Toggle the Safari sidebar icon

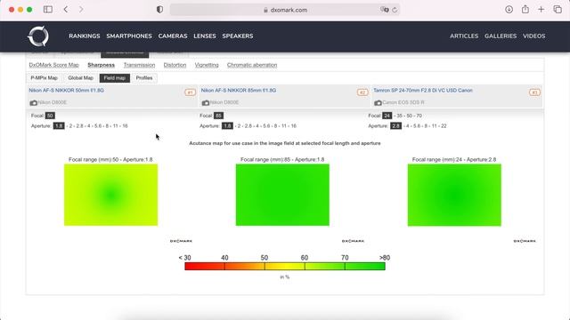click(x=47, y=10)
